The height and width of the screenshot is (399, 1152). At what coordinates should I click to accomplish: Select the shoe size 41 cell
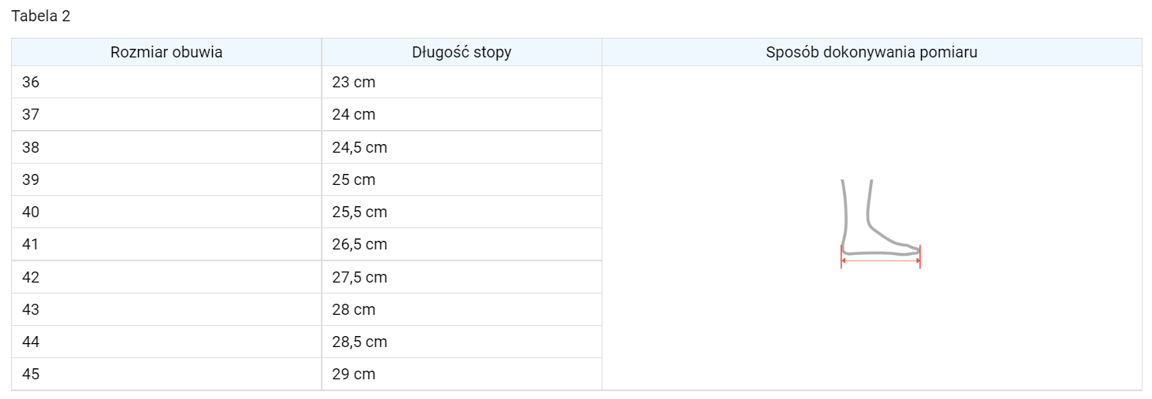tap(31, 245)
